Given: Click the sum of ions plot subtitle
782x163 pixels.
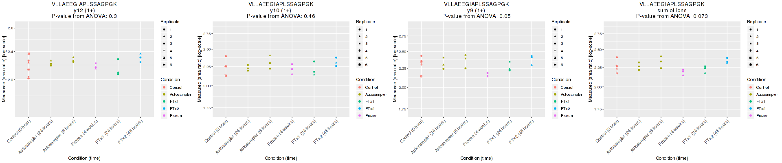Looking at the screenshot, I should point(672,10).
